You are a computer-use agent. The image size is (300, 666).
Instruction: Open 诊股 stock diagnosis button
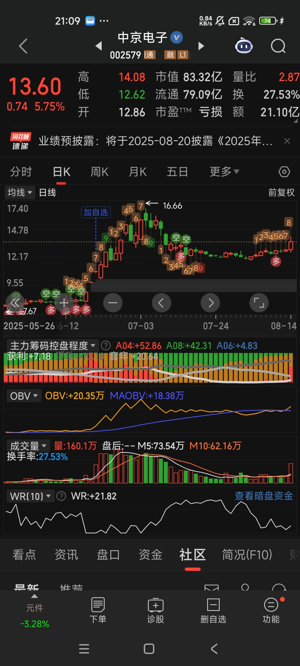click(155, 610)
